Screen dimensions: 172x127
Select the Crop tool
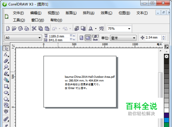click(6, 61)
